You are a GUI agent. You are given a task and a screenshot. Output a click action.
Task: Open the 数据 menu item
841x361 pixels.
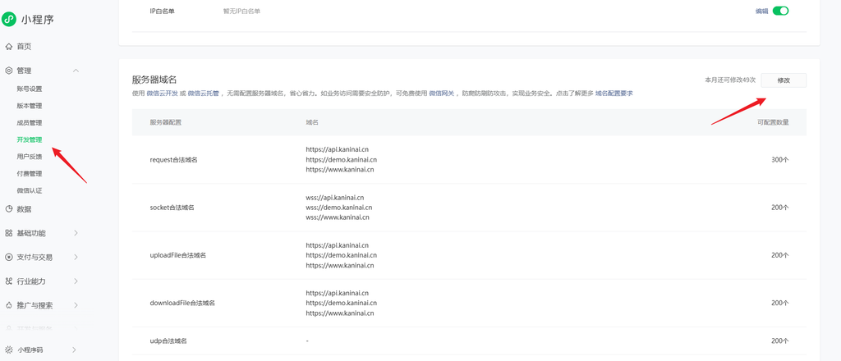coord(24,209)
